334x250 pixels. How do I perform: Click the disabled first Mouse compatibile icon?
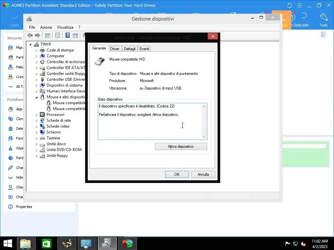click(x=49, y=103)
